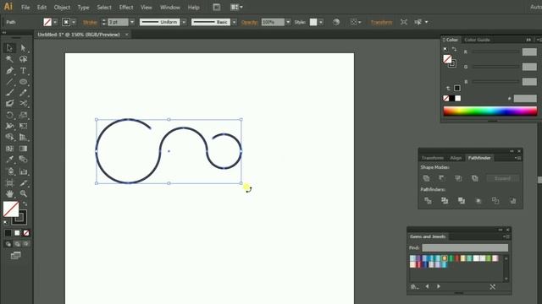Select the Perspective Grid tool

click(x=23, y=137)
